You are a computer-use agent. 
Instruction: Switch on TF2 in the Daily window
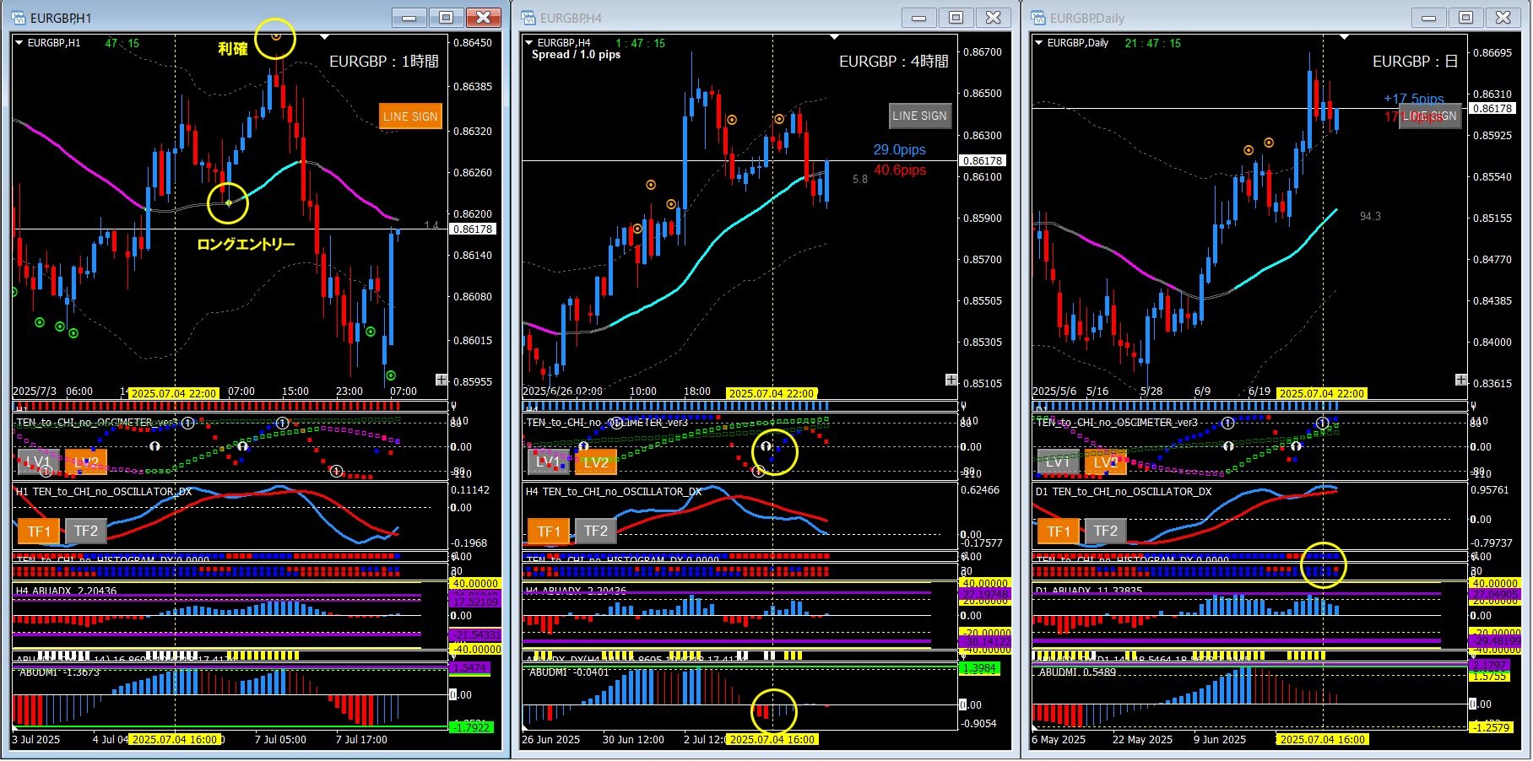(1106, 531)
